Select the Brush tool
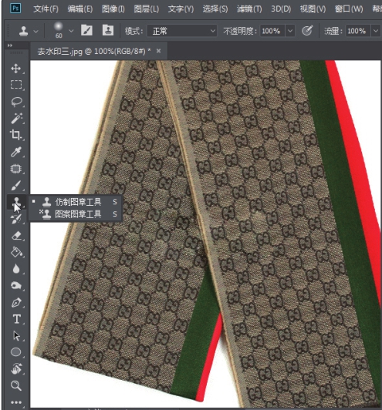 coord(16,186)
